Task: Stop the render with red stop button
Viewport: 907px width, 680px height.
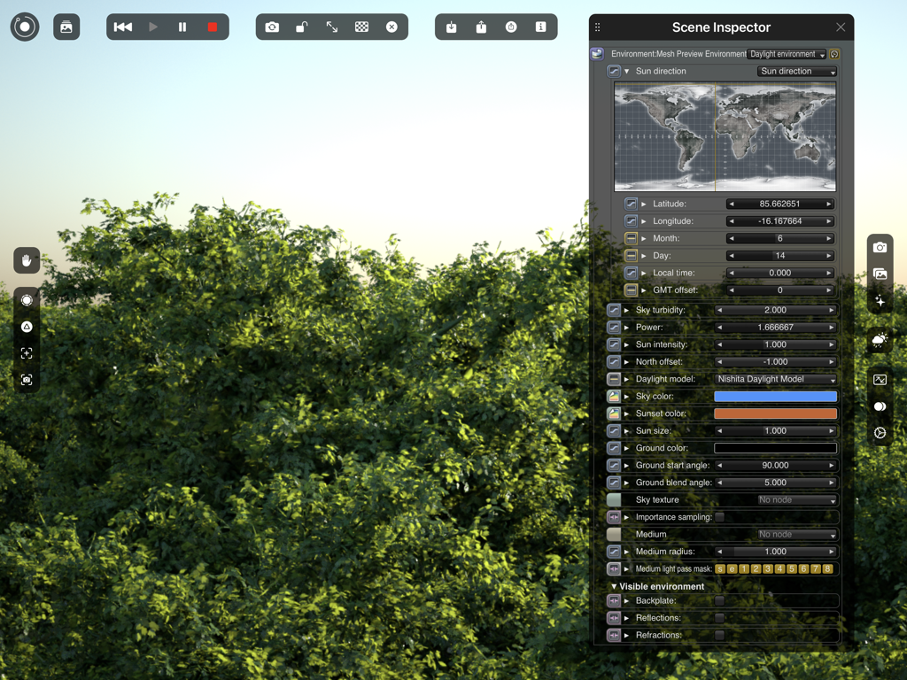Action: (213, 27)
